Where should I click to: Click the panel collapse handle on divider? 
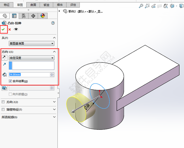click(x=58, y=93)
